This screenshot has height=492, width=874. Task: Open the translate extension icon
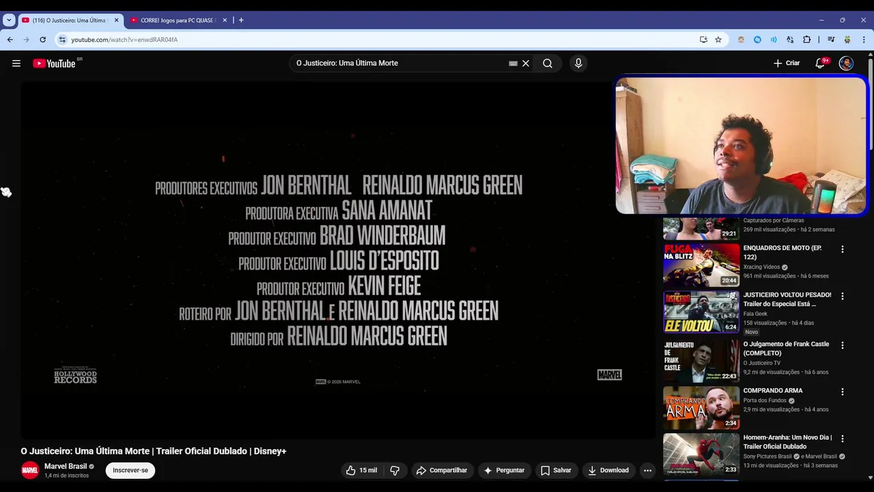790,40
